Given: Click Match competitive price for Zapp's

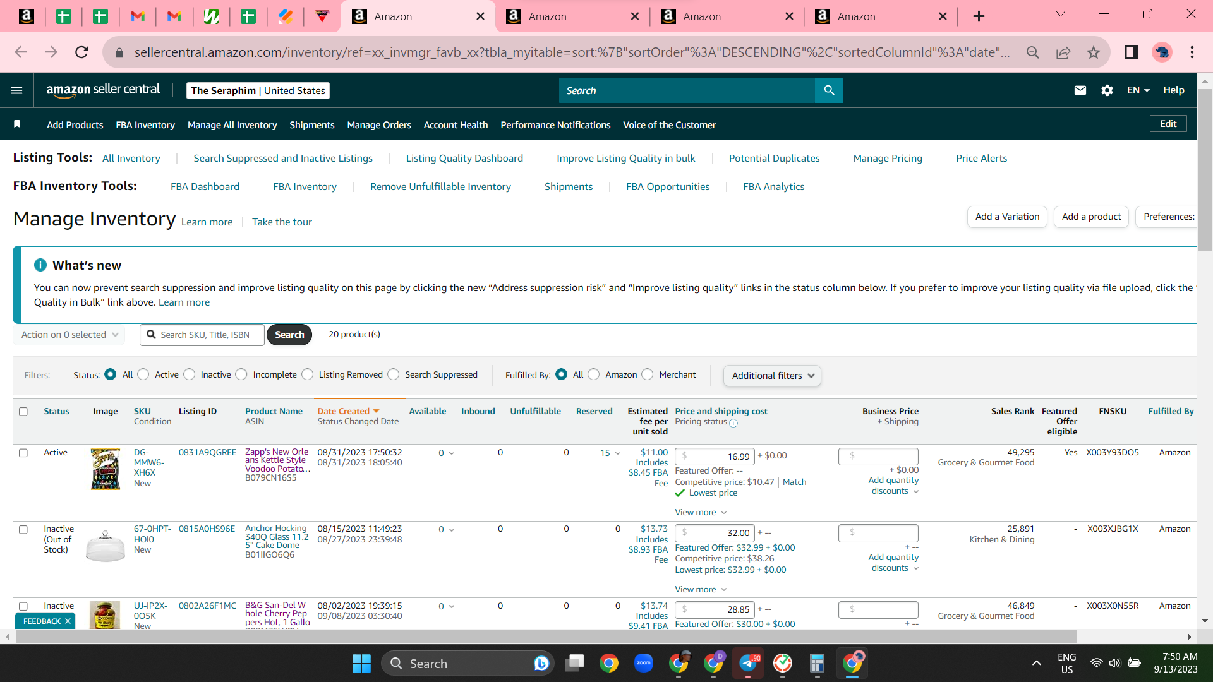Looking at the screenshot, I should pos(794,482).
